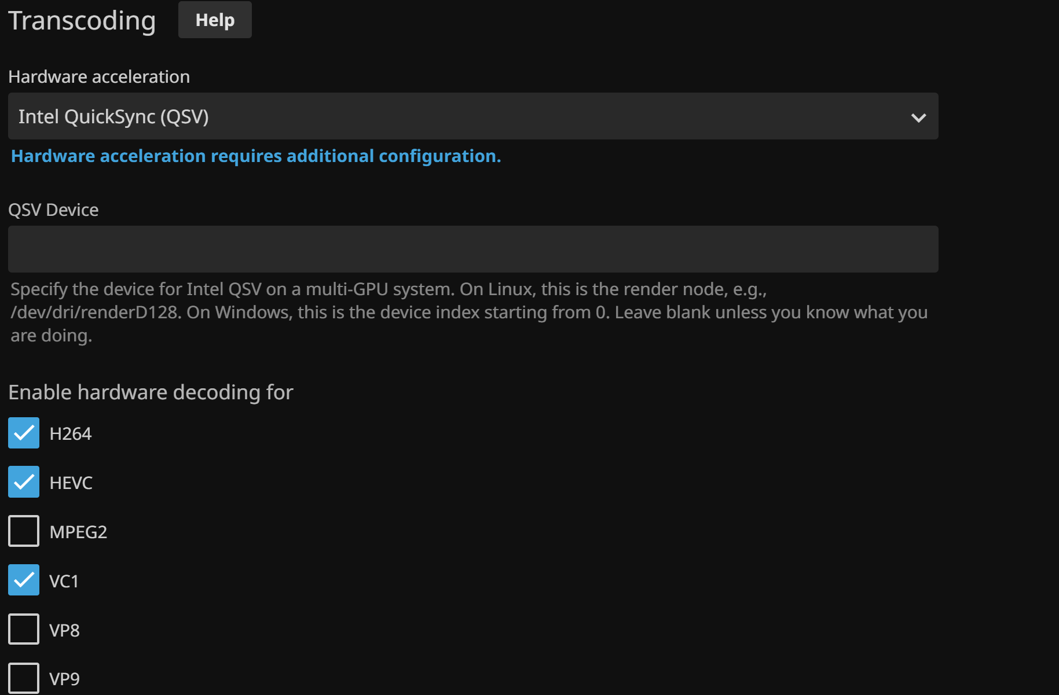This screenshot has height=695, width=1059.
Task: Open the Hardware acceleration dropdown
Action: click(472, 116)
